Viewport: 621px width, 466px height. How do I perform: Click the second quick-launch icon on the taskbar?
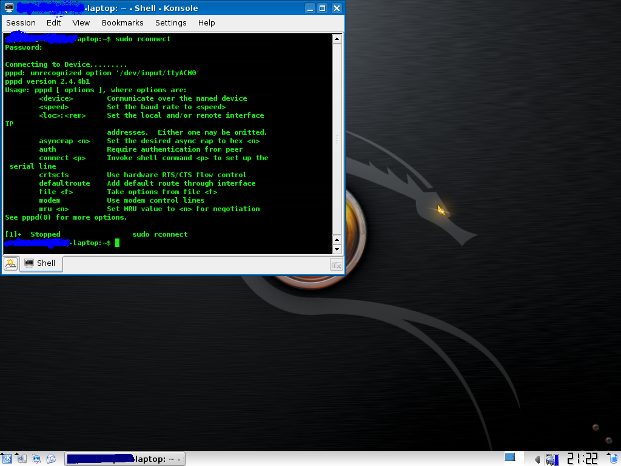[22, 459]
